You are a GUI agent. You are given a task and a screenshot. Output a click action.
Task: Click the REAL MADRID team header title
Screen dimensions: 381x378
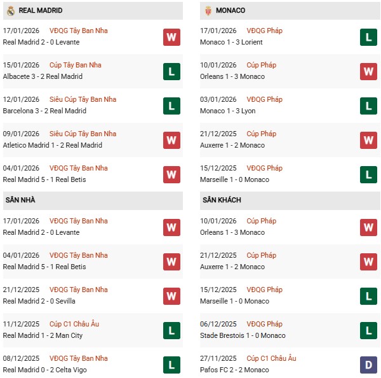(x=41, y=11)
